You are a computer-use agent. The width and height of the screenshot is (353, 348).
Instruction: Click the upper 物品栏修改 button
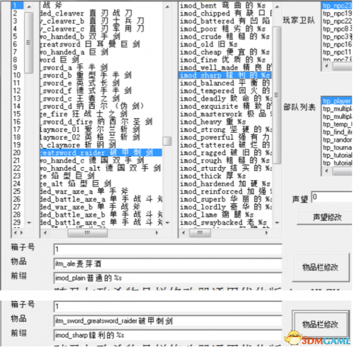pos(320,267)
